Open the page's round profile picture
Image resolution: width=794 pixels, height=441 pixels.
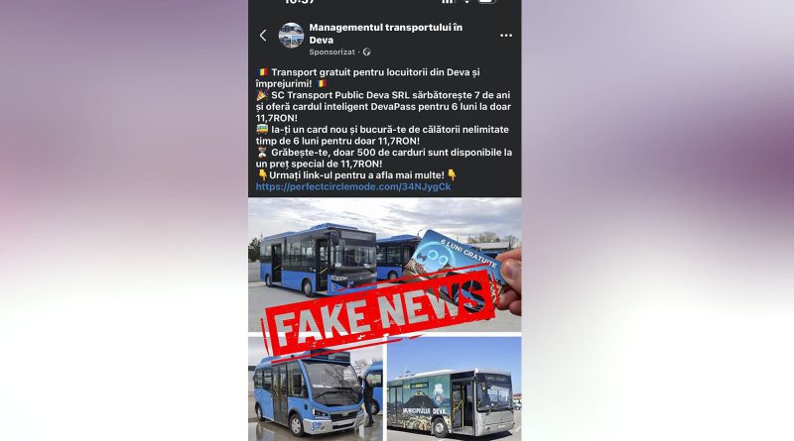[291, 35]
